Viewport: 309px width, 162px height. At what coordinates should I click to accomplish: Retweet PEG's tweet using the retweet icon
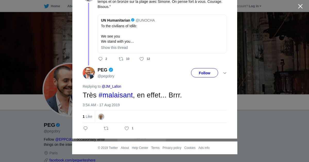click(106, 128)
